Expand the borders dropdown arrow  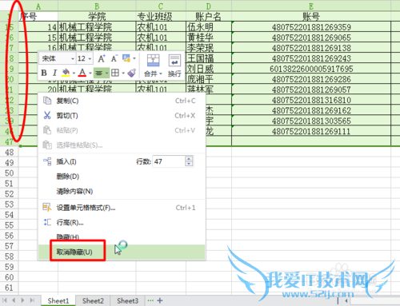pos(123,73)
